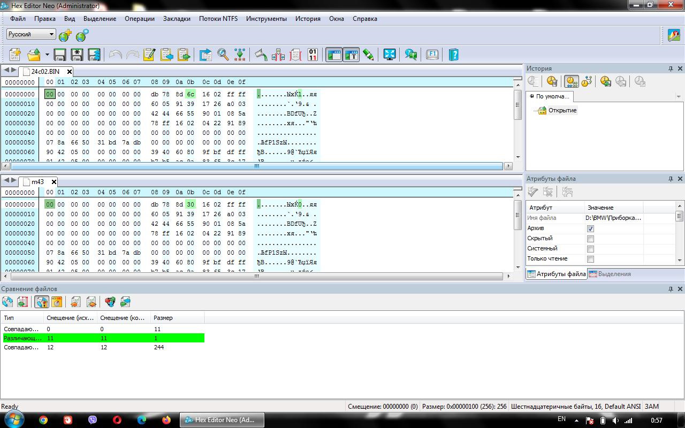Click the Find magnifier icon
This screenshot has width=685, height=428.
point(223,55)
